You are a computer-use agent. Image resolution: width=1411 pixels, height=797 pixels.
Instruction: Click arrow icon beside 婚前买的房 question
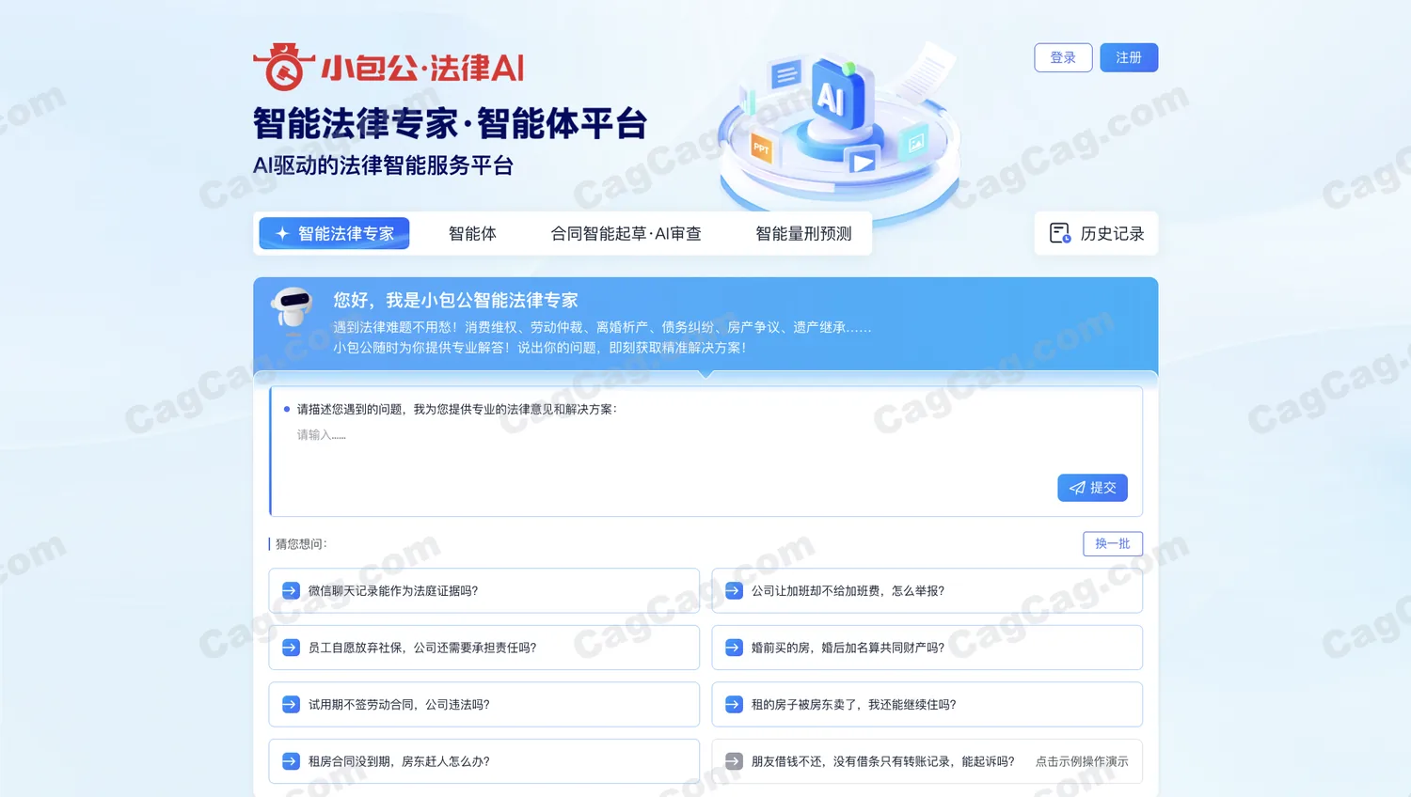tap(734, 648)
